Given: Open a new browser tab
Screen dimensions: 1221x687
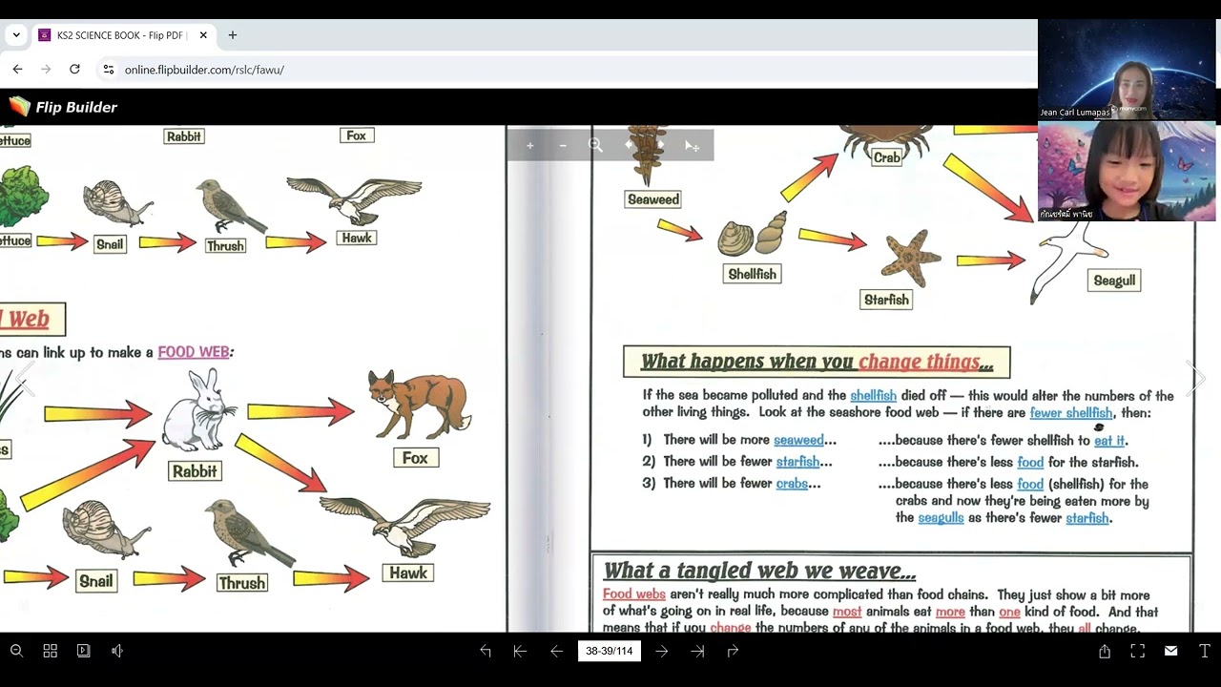Looking at the screenshot, I should click(233, 35).
